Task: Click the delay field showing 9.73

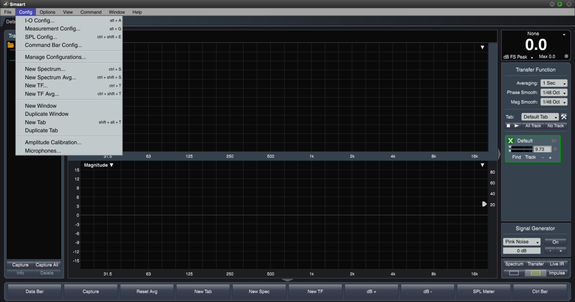Action: click(542, 149)
